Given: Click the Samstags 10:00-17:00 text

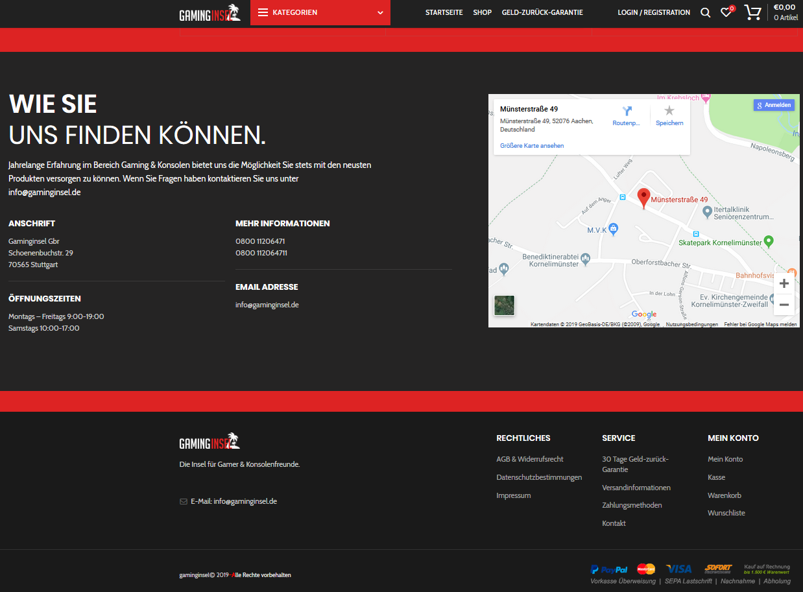Looking at the screenshot, I should click(x=44, y=328).
